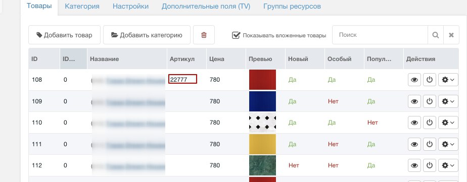Click the Превью column header
This screenshot has height=182, width=467.
(x=266, y=59)
